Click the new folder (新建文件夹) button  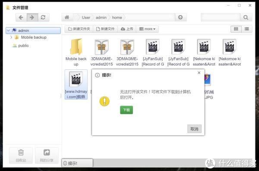click(79, 29)
